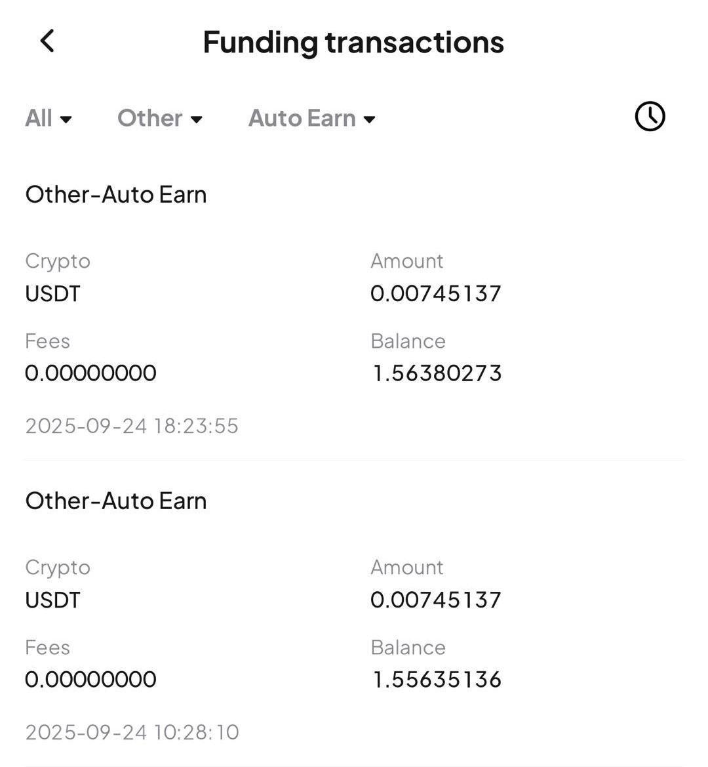
Task: Tap USDT in the 18:23:55 transaction
Action: pos(52,293)
